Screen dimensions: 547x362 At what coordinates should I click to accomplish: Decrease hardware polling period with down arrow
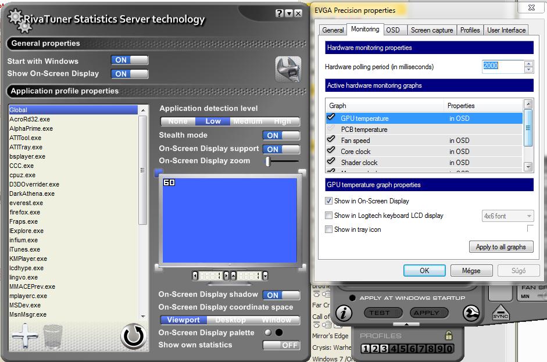click(529, 70)
